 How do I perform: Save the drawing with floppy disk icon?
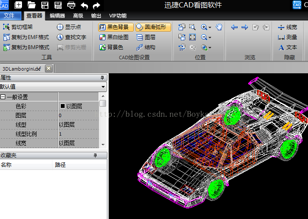click(x=45, y=5)
